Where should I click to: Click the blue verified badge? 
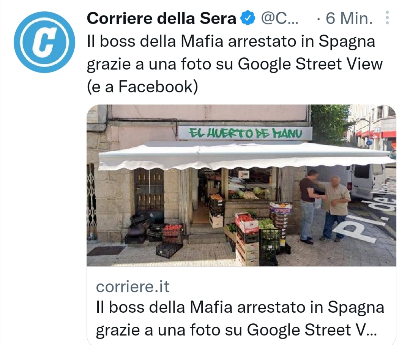point(248,18)
